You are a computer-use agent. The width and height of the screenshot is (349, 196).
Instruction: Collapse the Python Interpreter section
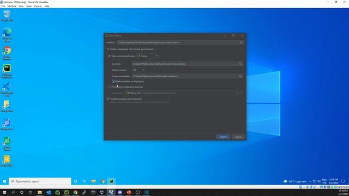pos(108,49)
